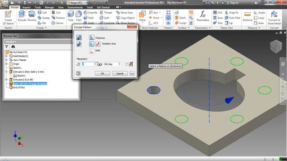Open the fx Parameters tool

point(203,16)
